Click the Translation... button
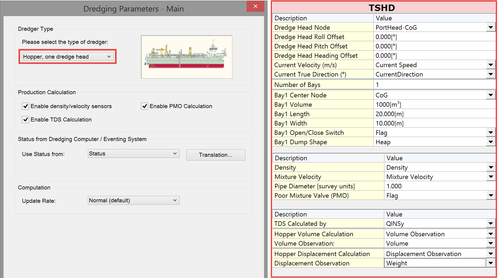The height and width of the screenshot is (278, 500). [216, 155]
